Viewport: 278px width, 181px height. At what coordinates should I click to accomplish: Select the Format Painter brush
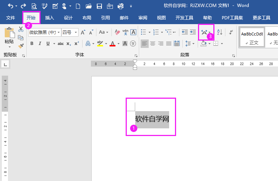click(x=21, y=46)
